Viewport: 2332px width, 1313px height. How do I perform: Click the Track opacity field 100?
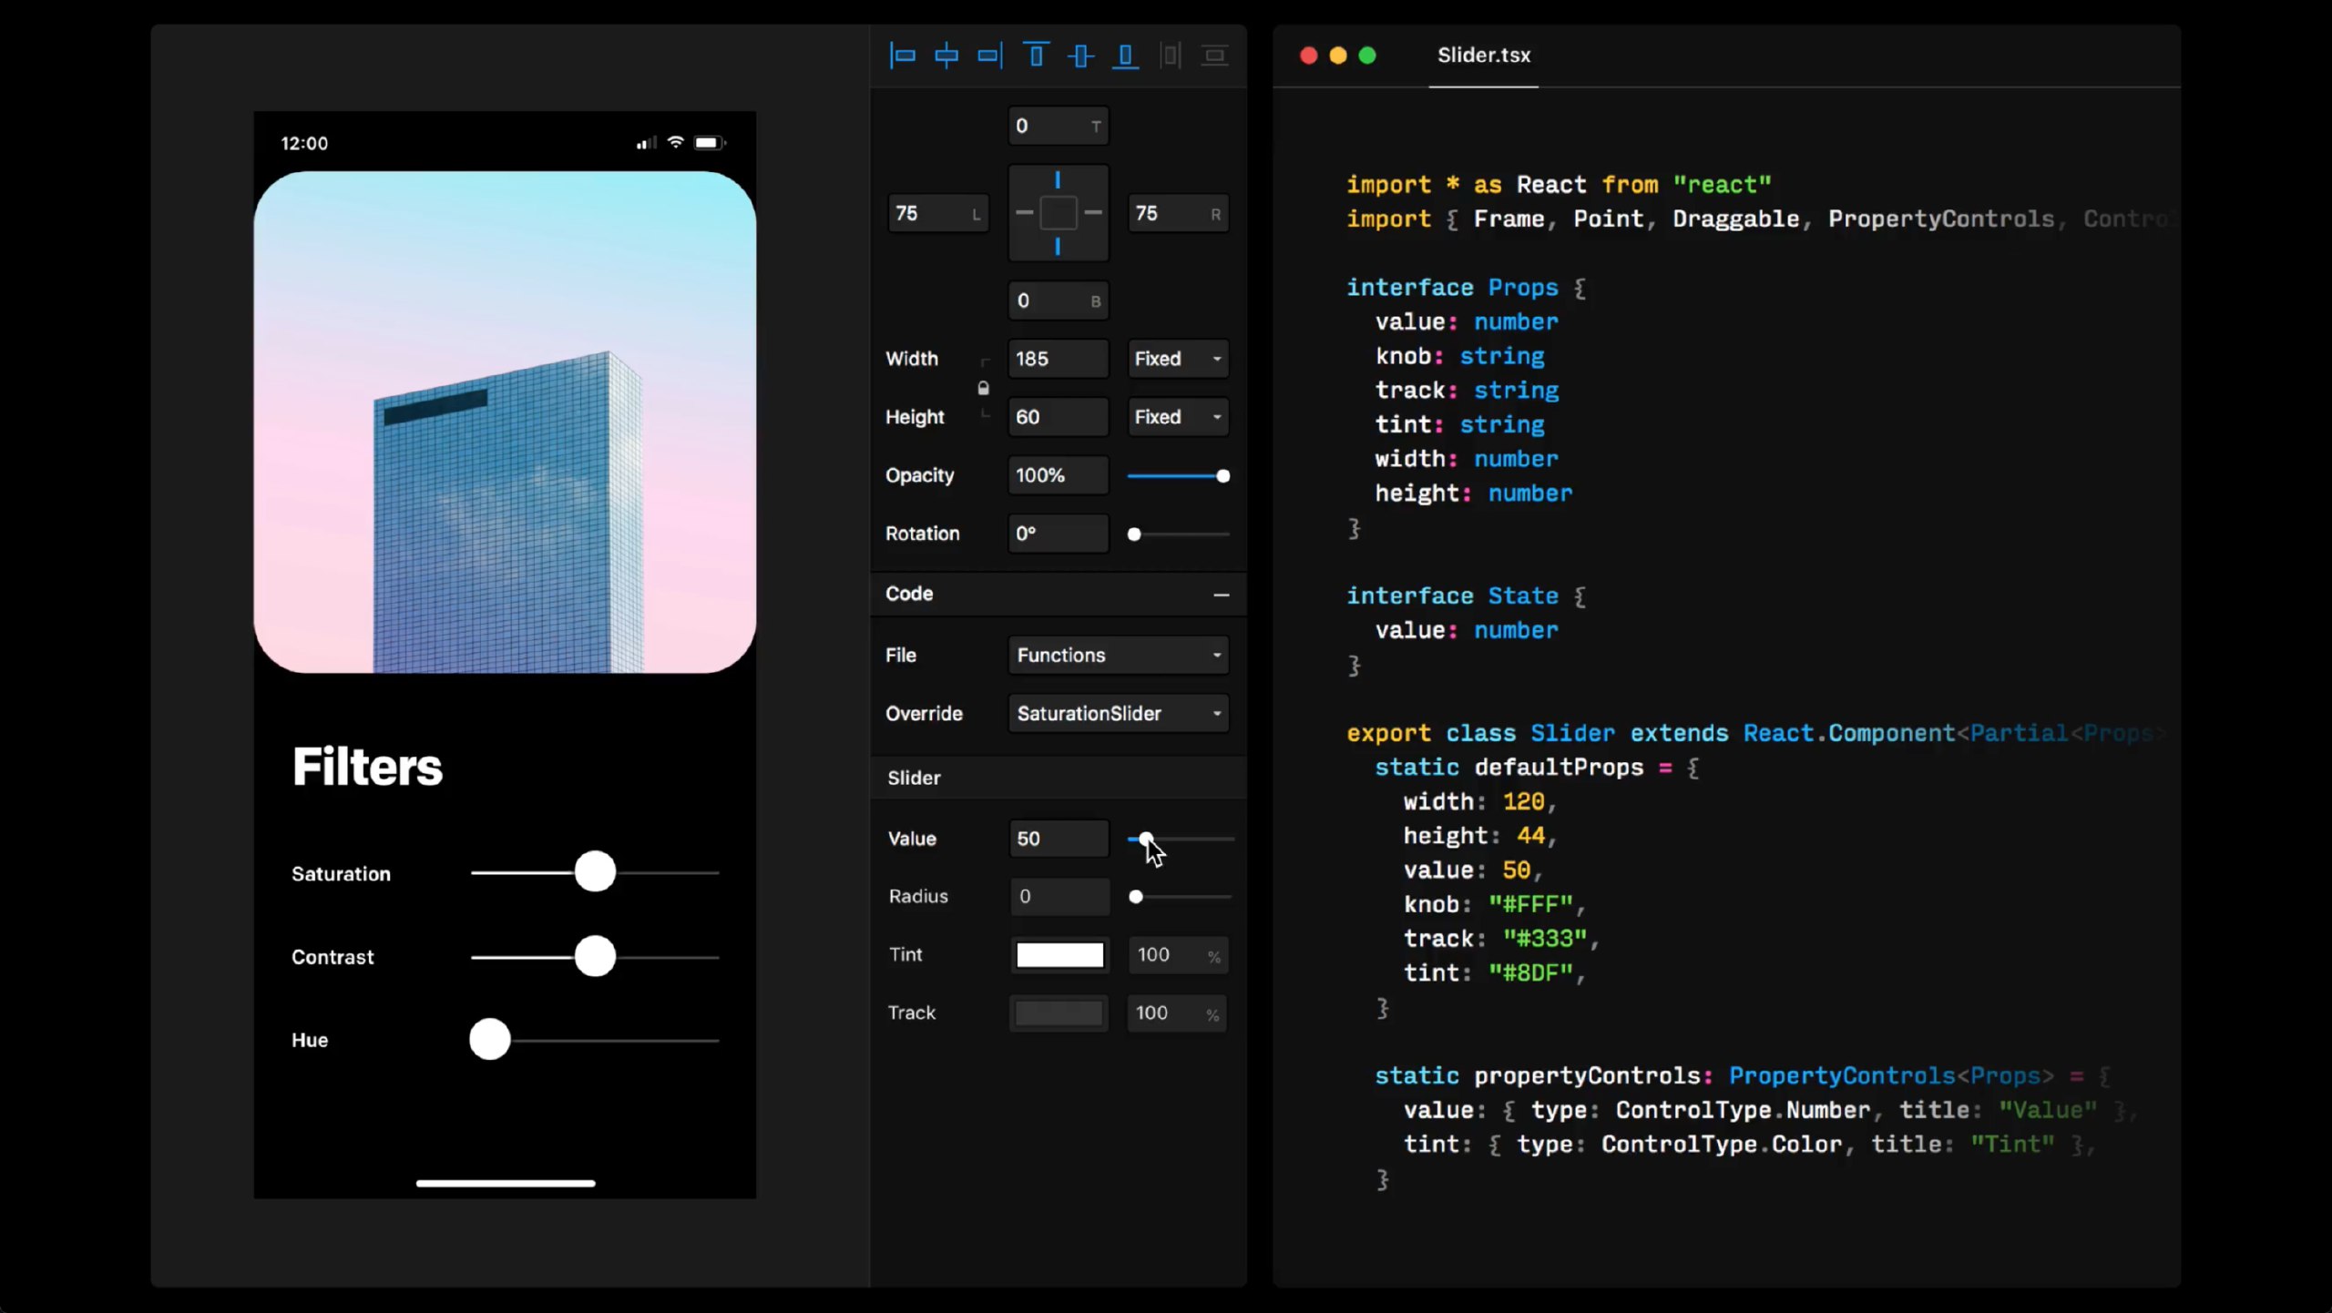point(1177,1013)
